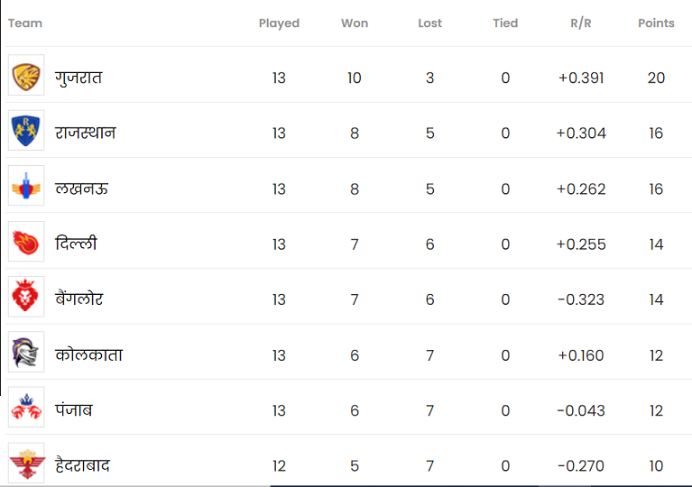Click the Lost column header

coord(429,23)
